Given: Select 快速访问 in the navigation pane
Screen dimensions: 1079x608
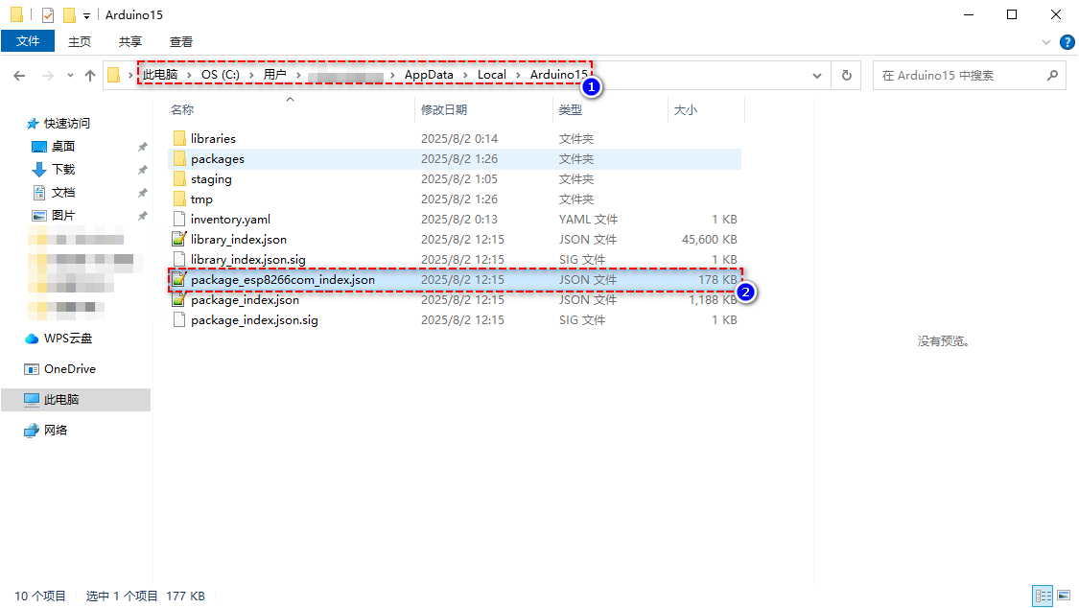Looking at the screenshot, I should pyautogui.click(x=67, y=124).
